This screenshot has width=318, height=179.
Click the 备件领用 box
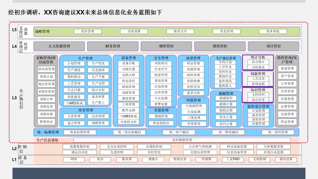225,81
